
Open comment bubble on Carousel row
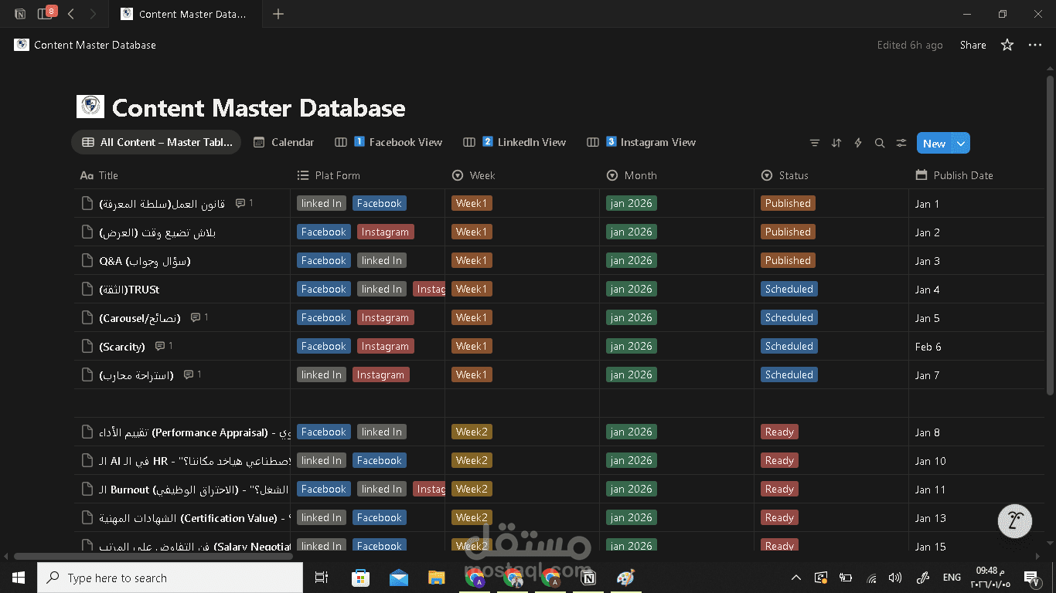[x=199, y=317]
